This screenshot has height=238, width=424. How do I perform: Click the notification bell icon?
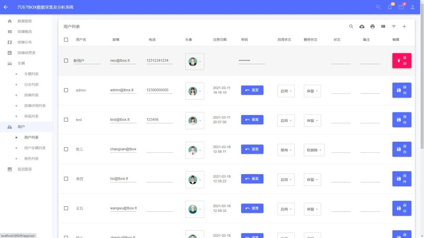[389, 7]
